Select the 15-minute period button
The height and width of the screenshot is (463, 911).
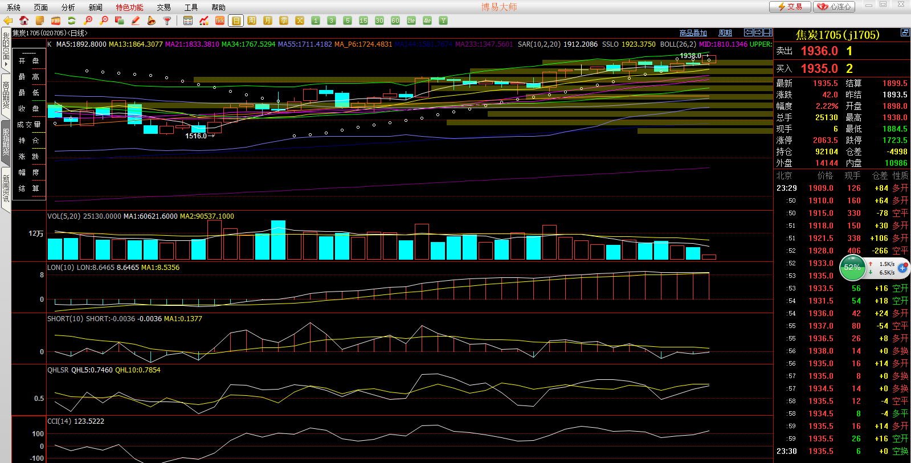(363, 21)
